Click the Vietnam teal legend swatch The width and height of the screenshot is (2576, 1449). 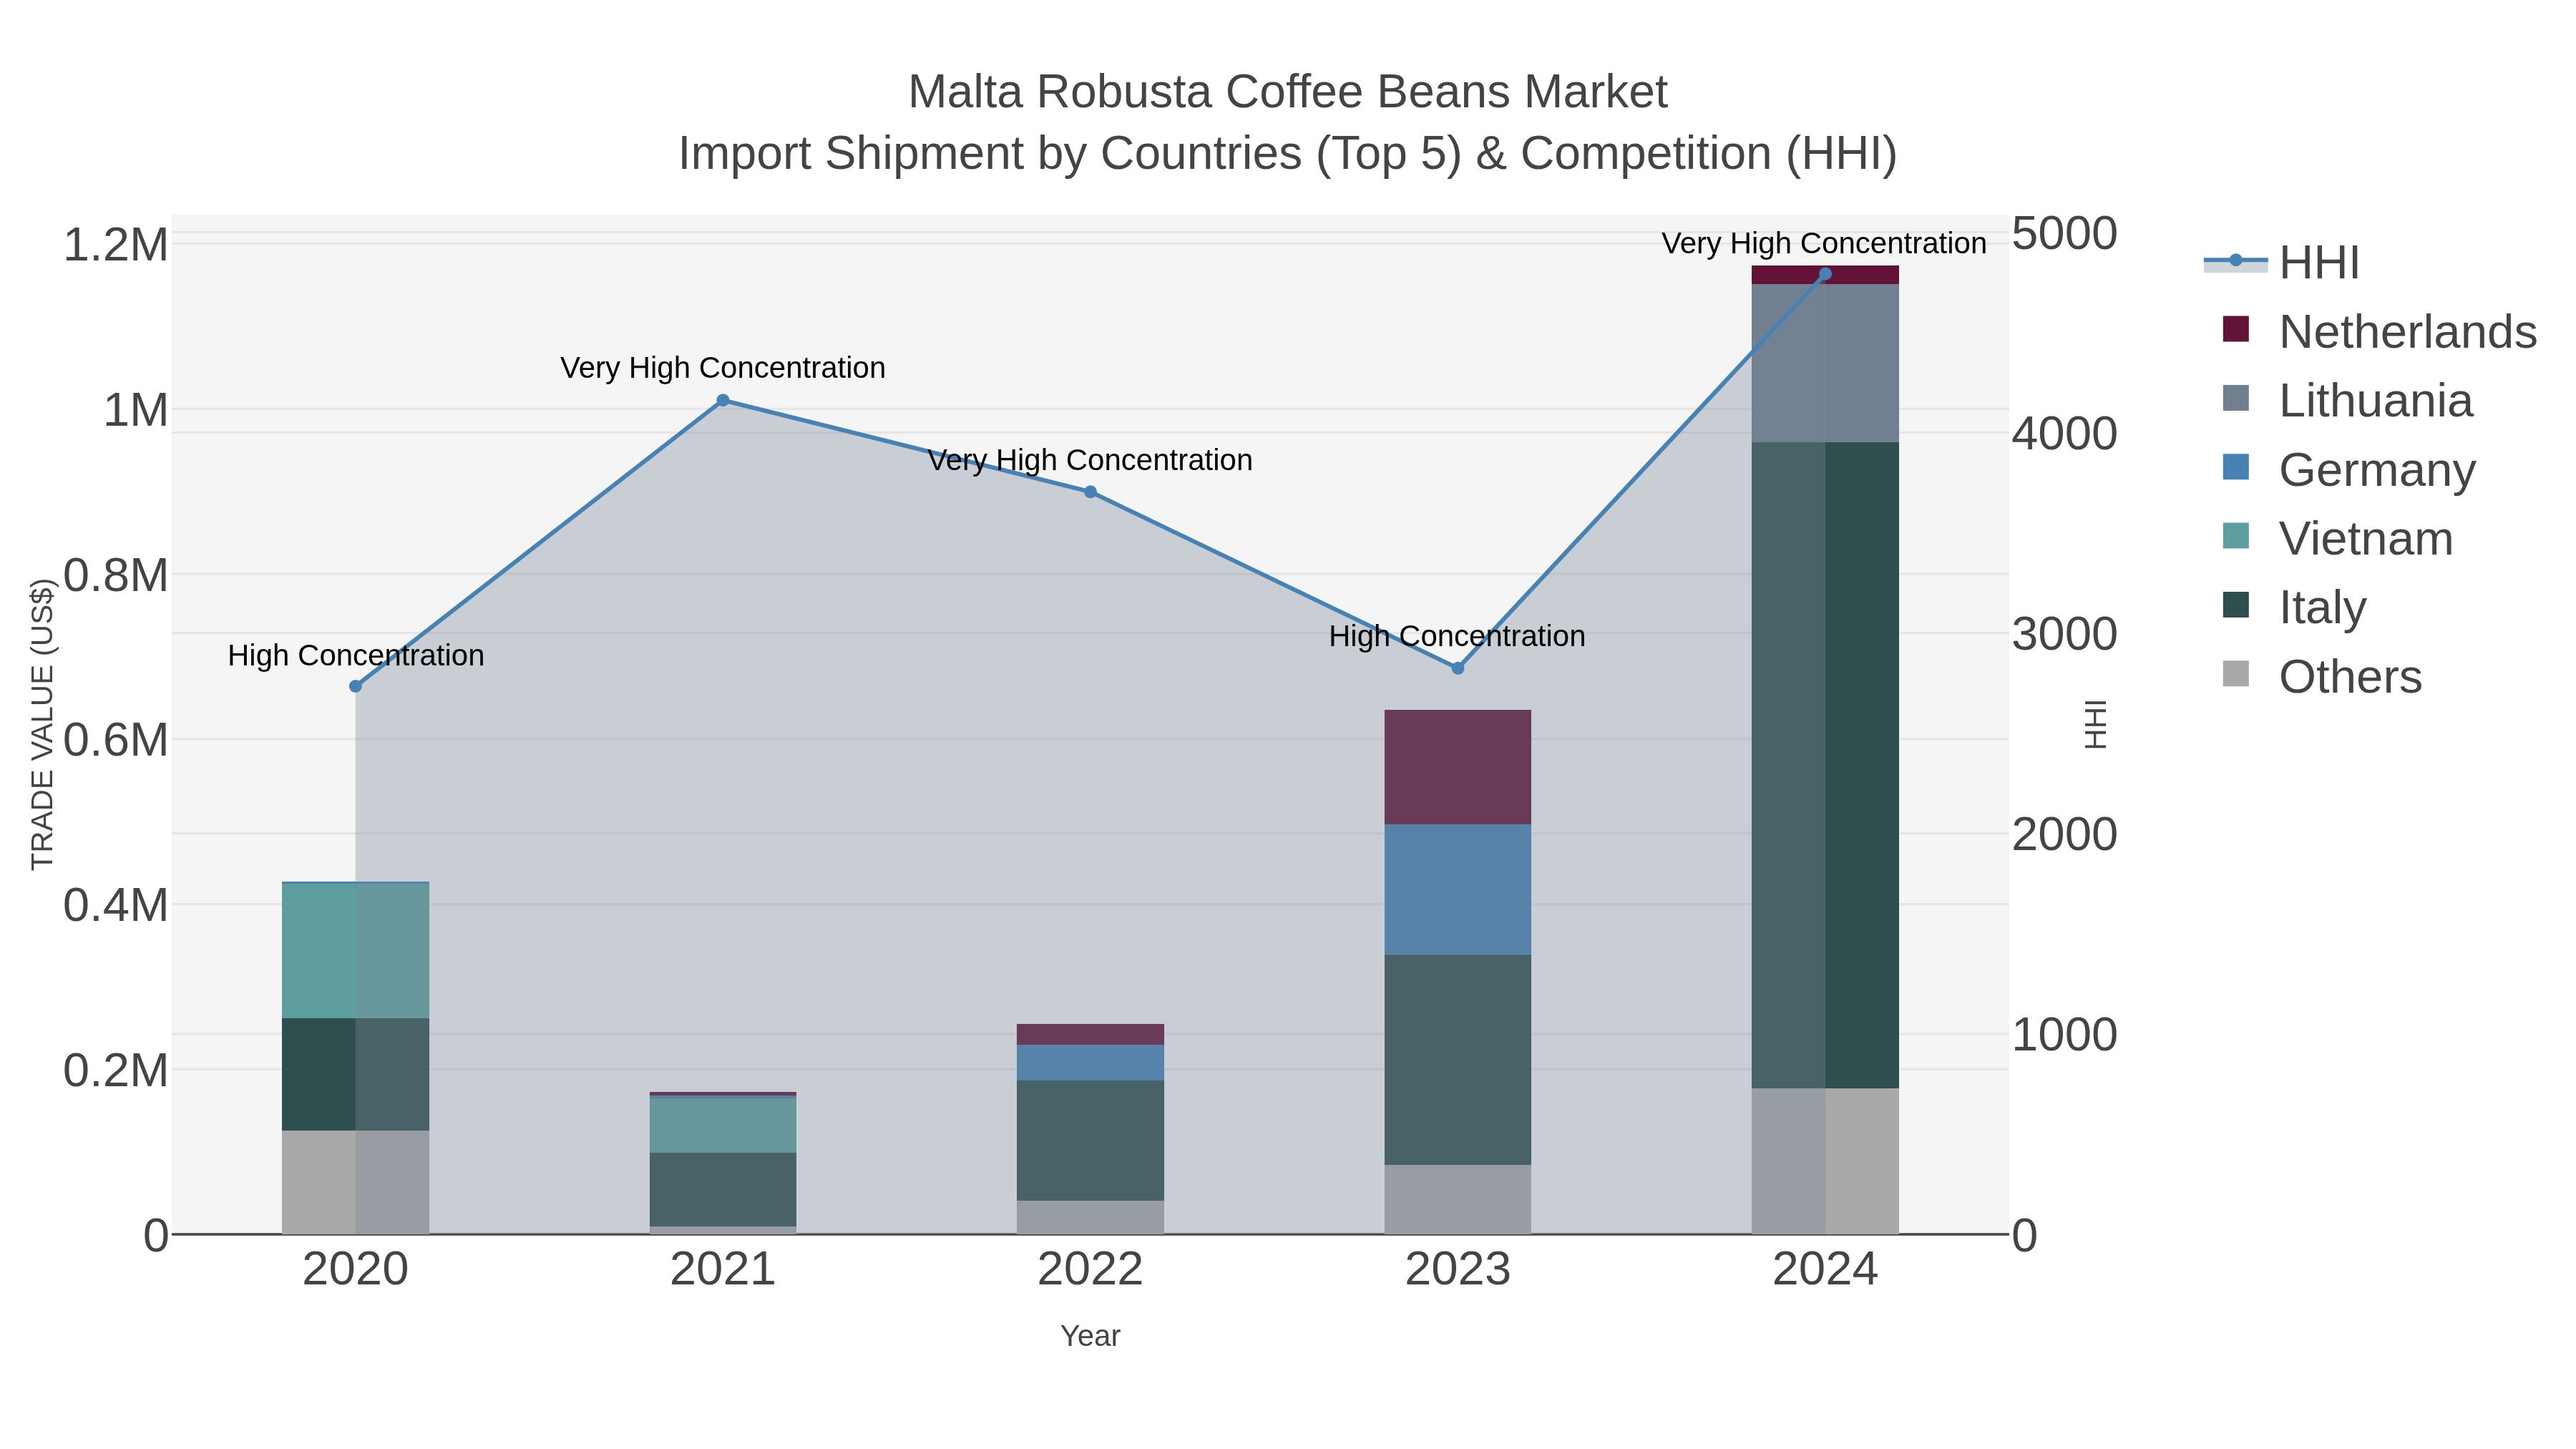click(x=2236, y=536)
